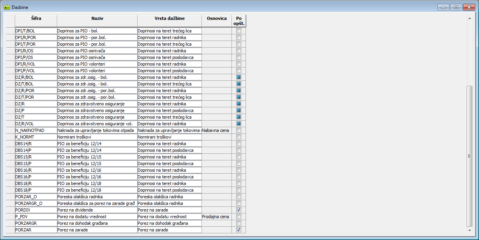Screen dimensions: 479x240
Task: Sort by the Šifra column header
Action: point(36,18)
